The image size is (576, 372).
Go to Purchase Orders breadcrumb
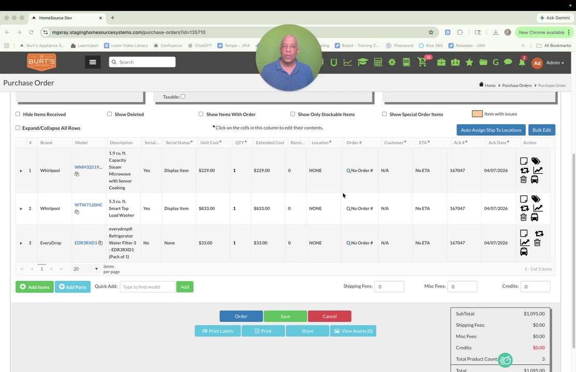pyautogui.click(x=516, y=85)
